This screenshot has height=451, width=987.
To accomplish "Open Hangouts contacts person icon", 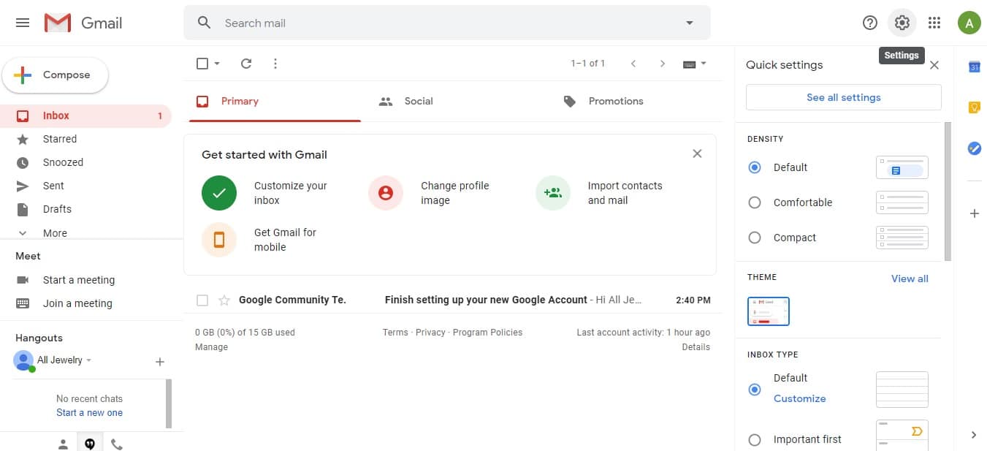I will click(64, 443).
